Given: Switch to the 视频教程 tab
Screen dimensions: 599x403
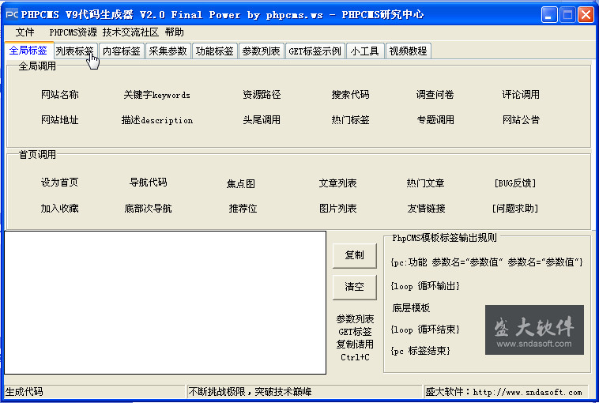Looking at the screenshot, I should point(408,51).
